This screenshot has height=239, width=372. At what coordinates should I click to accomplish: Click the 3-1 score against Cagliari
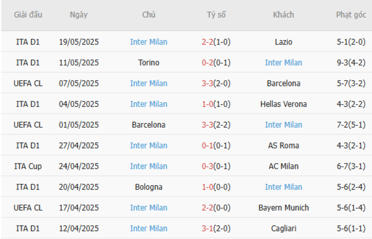[208, 228]
